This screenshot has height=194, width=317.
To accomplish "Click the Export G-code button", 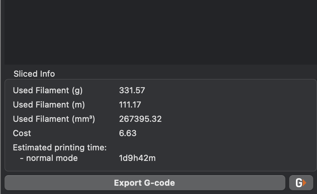I will (145, 183).
